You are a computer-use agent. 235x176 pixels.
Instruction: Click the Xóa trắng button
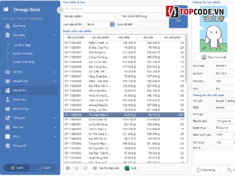click(205, 170)
